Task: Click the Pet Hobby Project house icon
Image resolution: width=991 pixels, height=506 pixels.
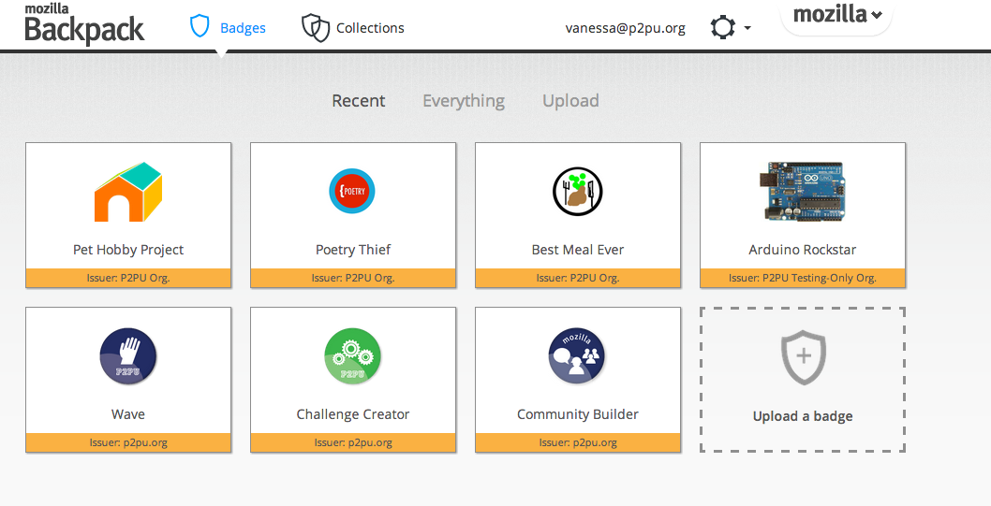Action: click(x=128, y=192)
